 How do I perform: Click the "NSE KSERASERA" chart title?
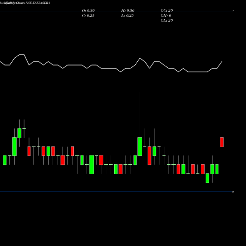38,3
